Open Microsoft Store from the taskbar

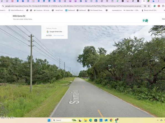click(x=96, y=120)
